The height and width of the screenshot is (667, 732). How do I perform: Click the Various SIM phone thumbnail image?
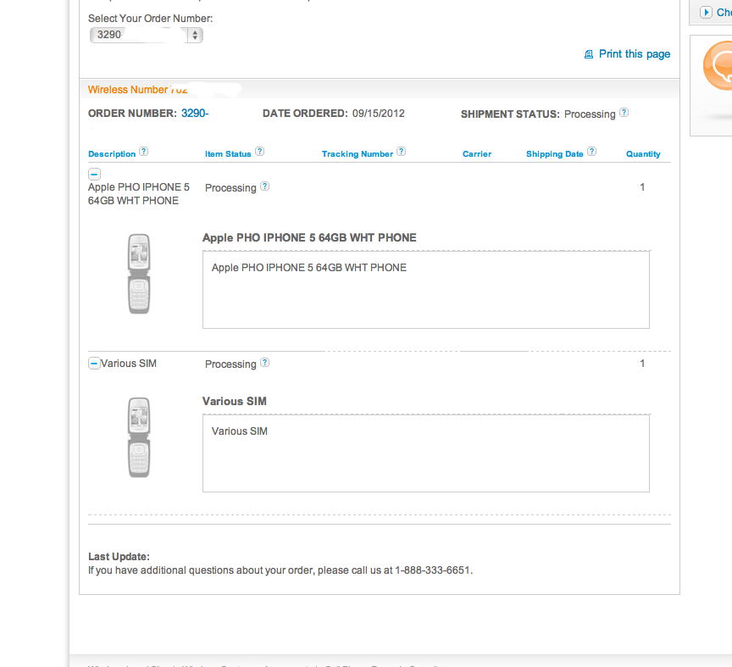(x=139, y=437)
